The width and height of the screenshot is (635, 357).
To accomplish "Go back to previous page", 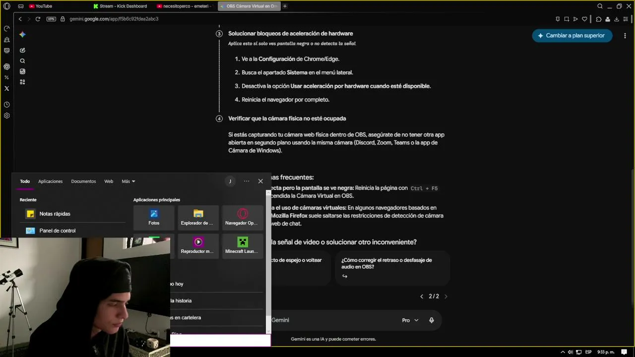I will pos(20,19).
